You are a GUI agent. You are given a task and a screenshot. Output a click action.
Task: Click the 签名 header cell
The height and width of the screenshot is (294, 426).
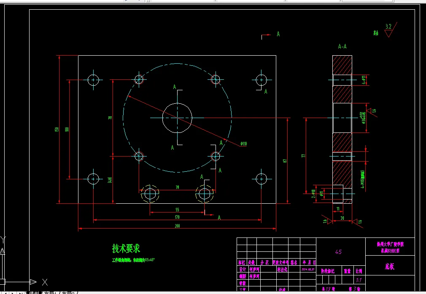[x=294, y=262]
